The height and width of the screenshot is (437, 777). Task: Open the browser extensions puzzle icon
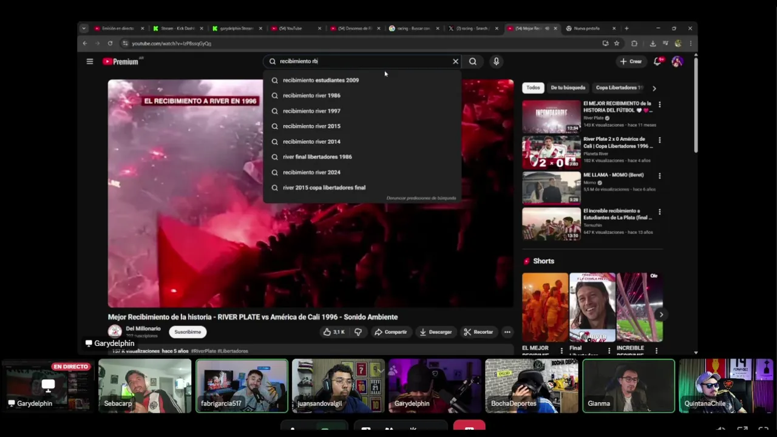[634, 43]
